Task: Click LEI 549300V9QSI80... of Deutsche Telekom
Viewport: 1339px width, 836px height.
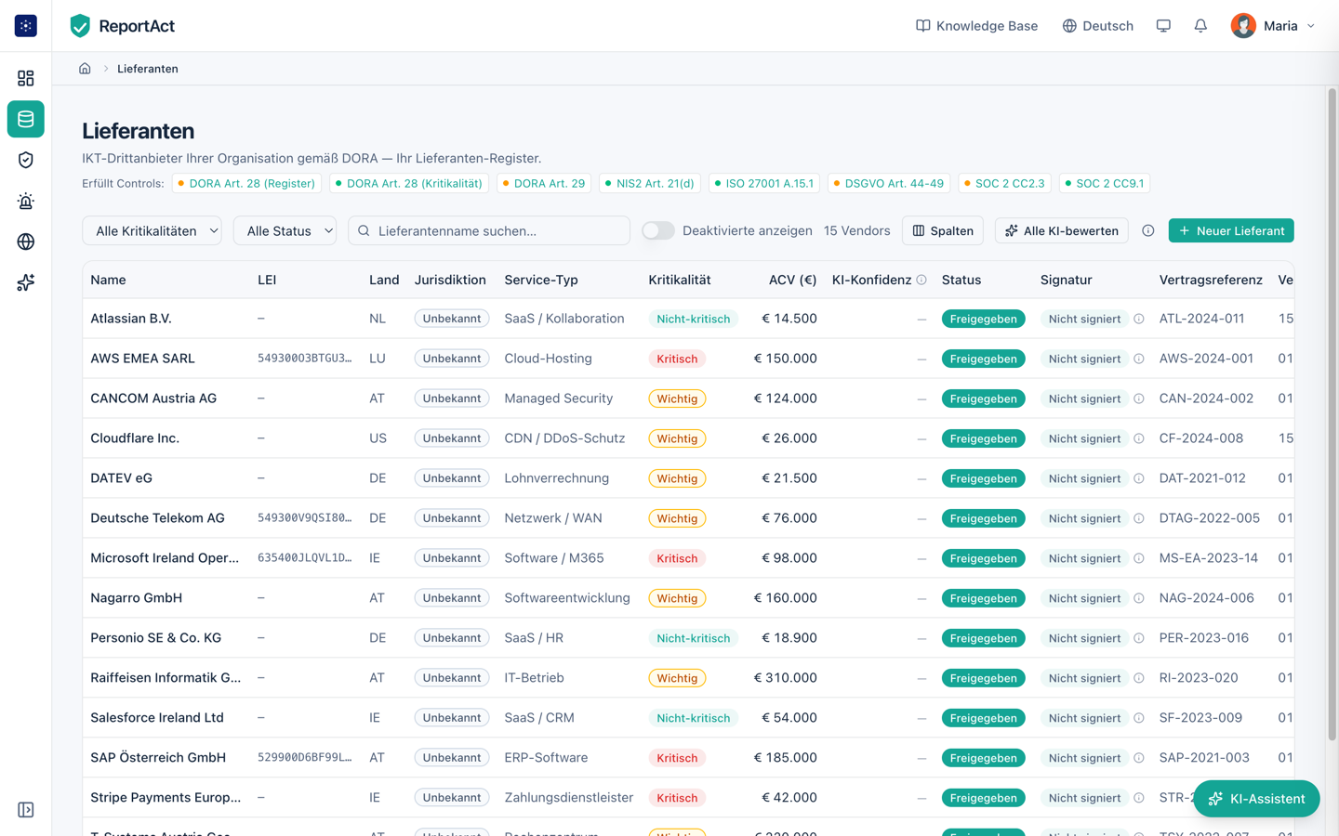Action: [305, 518]
